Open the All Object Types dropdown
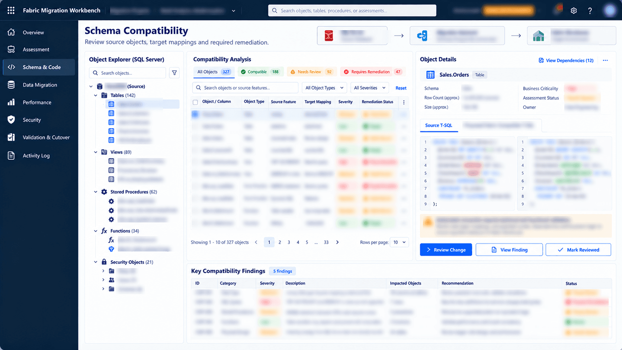Image resolution: width=622 pixels, height=350 pixels. tap(324, 88)
